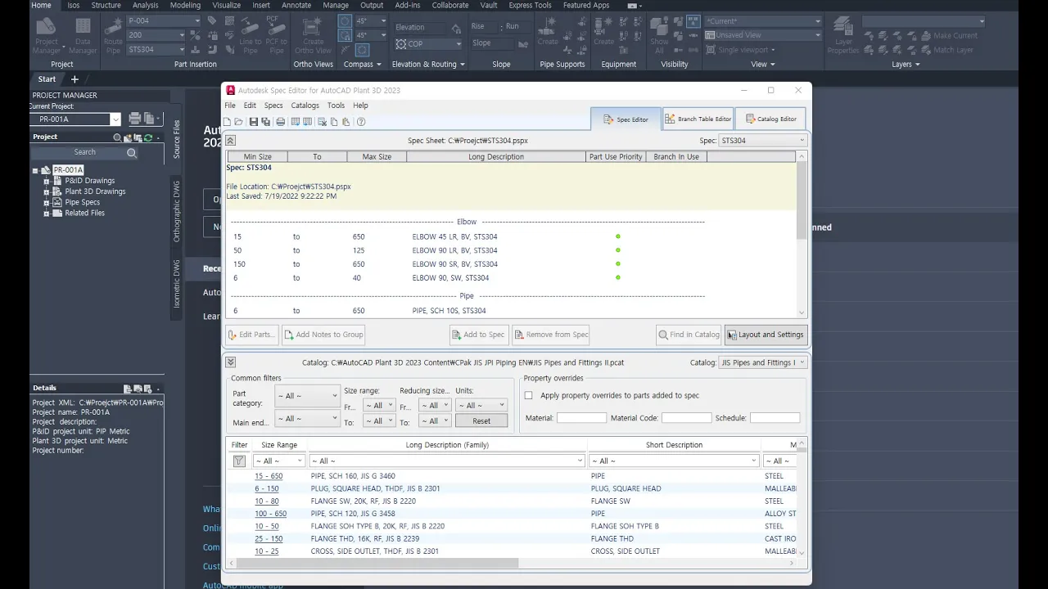The width and height of the screenshot is (1048, 589).
Task: Click the Open spec folder icon in Spec Editor
Action: pyautogui.click(x=238, y=122)
